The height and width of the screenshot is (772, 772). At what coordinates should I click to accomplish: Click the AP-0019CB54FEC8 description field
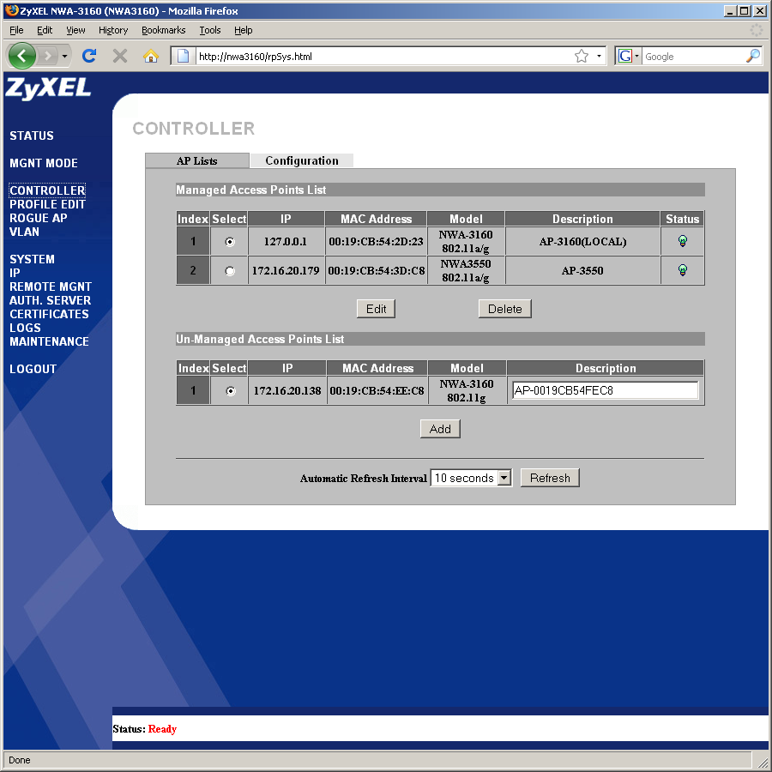tap(605, 390)
